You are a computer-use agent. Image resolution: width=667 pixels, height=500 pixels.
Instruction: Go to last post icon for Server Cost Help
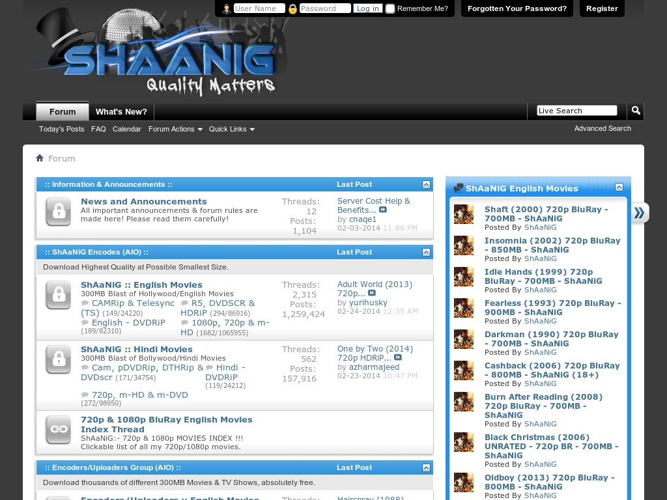(x=383, y=210)
